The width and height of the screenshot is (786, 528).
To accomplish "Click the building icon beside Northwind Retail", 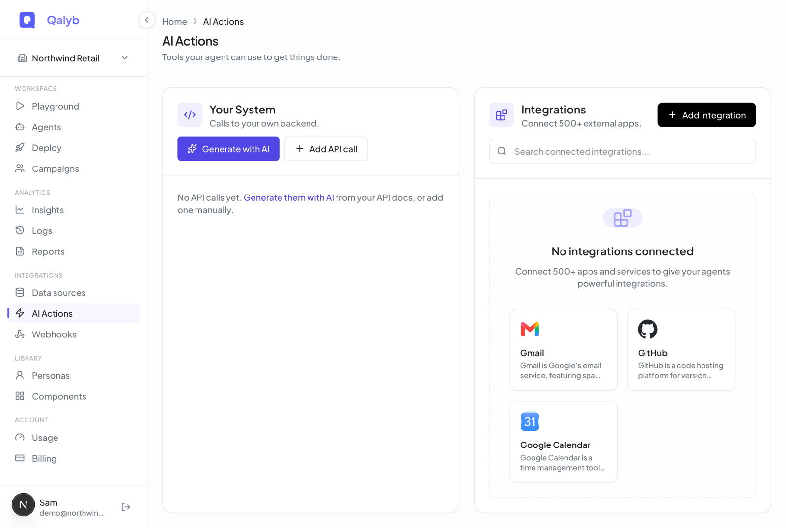I will (x=22, y=58).
